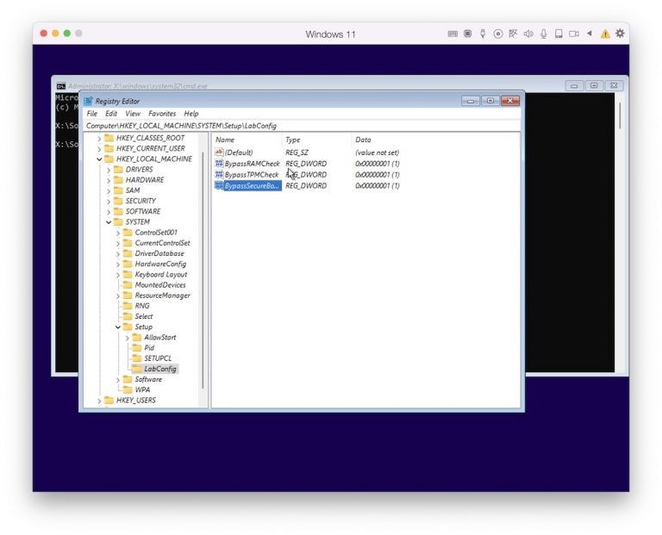The height and width of the screenshot is (535, 662).
Task: Sort values by the Type column header
Action: (x=316, y=140)
